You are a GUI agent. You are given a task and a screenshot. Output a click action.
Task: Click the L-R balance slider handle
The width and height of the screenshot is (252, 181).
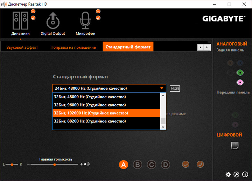[12, 165]
